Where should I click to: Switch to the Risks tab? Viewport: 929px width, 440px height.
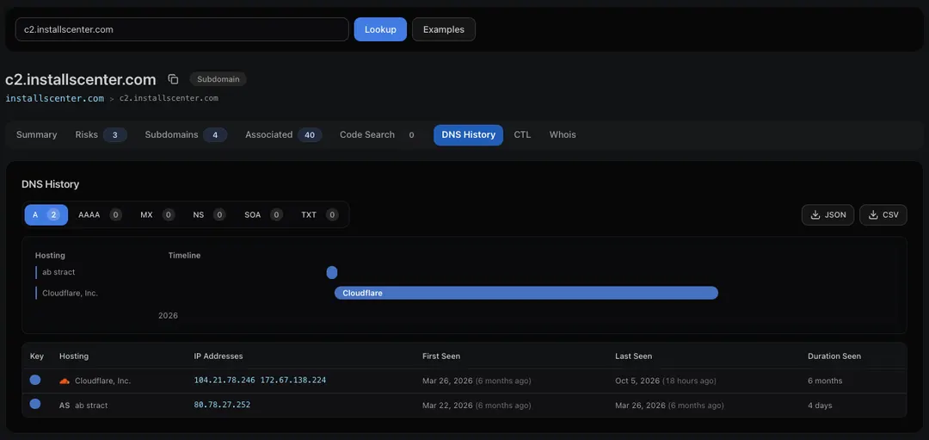point(101,134)
